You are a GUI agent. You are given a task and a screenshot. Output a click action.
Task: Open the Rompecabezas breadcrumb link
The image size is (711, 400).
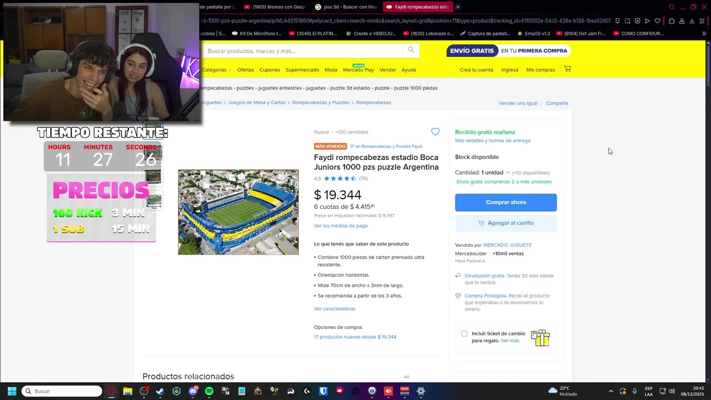[x=373, y=102]
